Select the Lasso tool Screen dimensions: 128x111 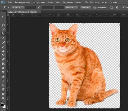click(3, 25)
